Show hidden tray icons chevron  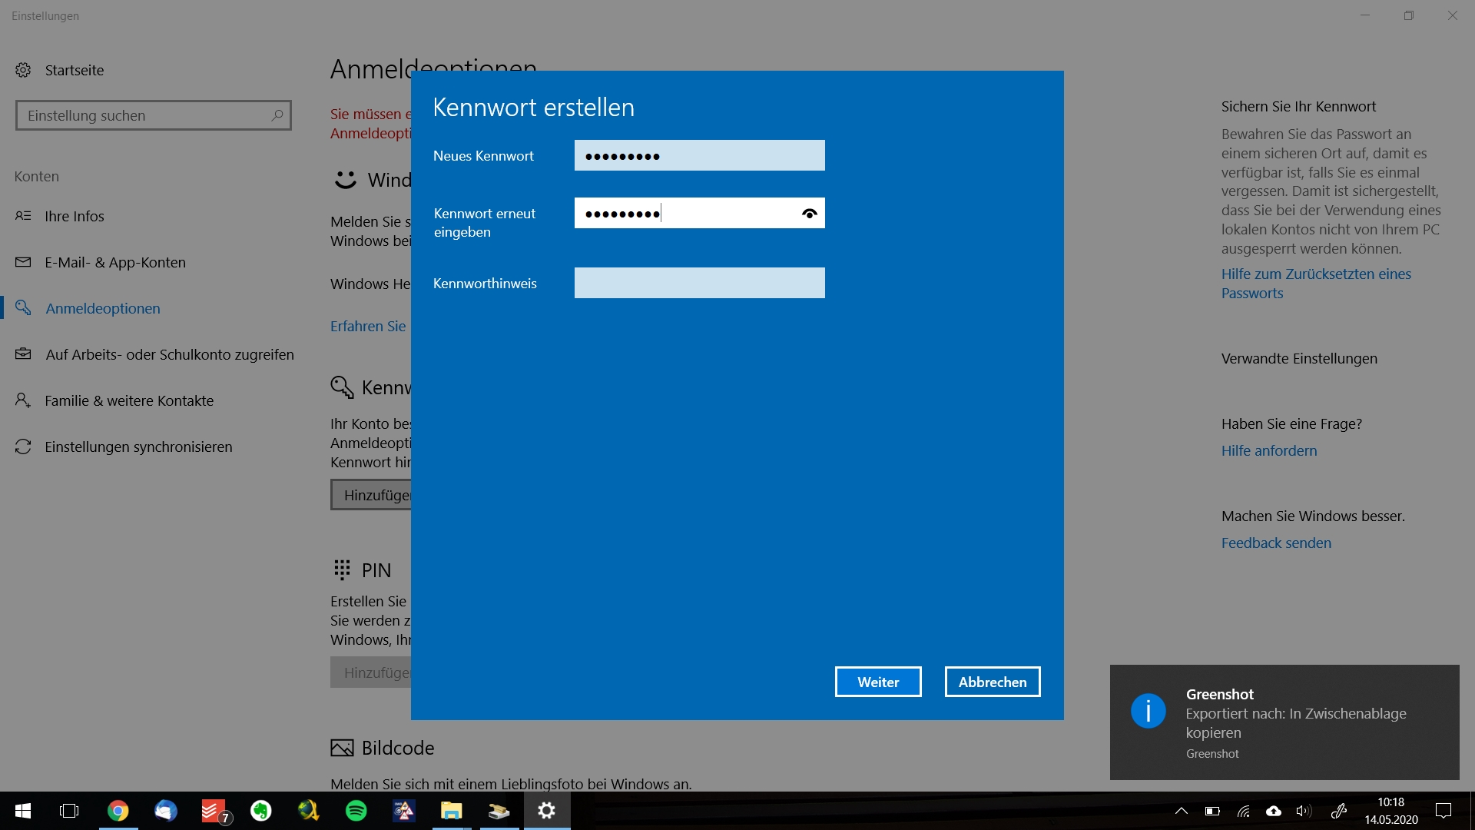tap(1182, 811)
